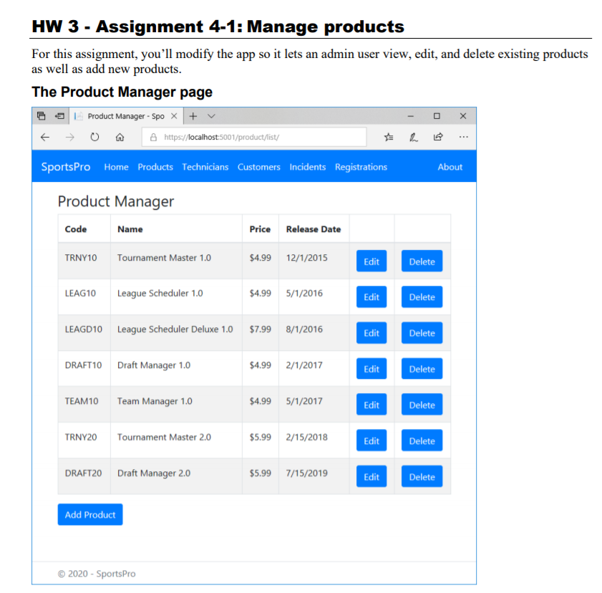Click the Add Product button
The image size is (602, 593).
[x=89, y=514]
